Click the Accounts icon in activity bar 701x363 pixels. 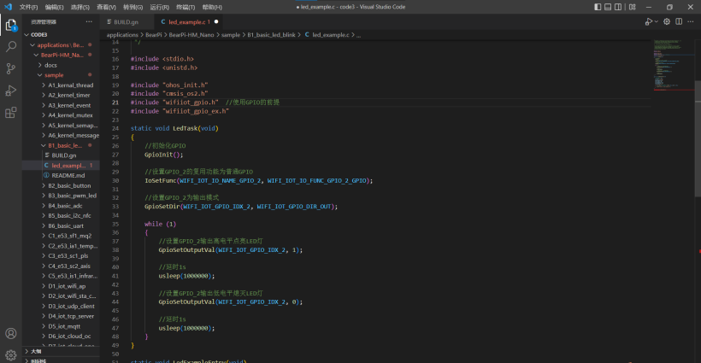pos(11,333)
